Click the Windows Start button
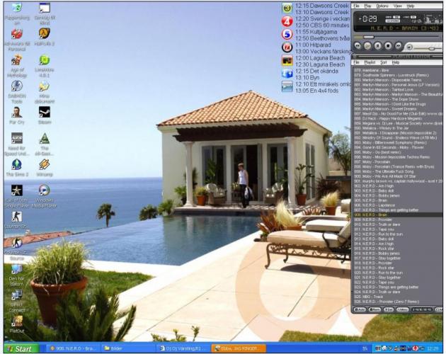Screen dimensions: 446x354 tap(20, 348)
